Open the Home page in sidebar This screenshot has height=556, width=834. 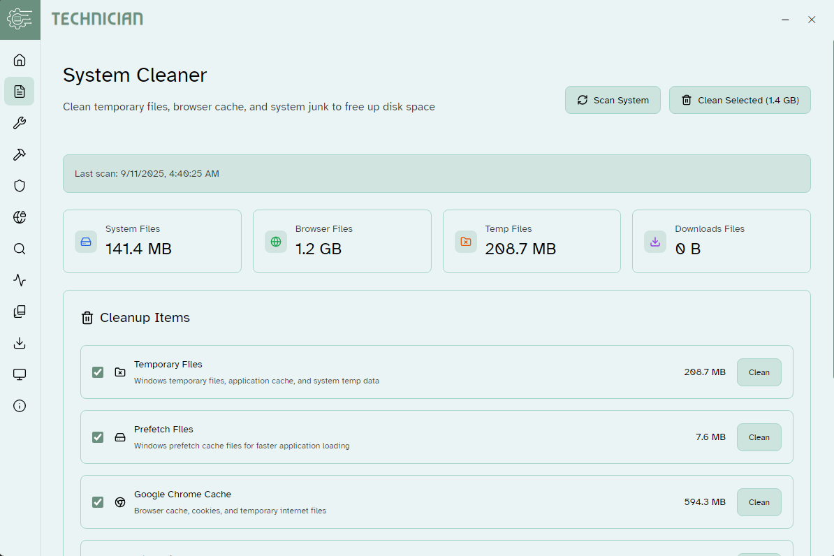click(x=20, y=60)
